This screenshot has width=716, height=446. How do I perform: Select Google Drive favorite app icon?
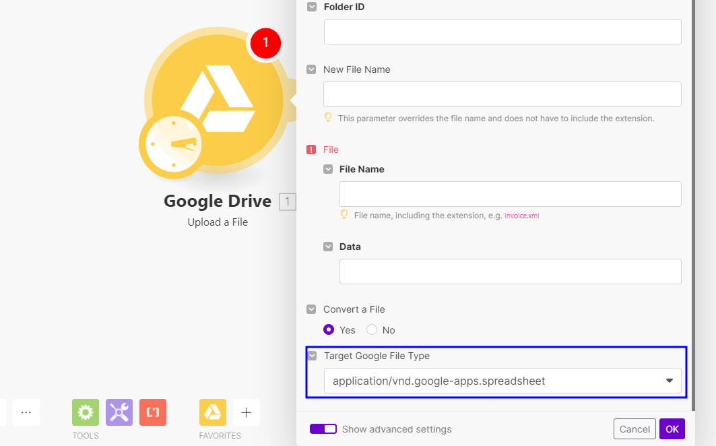(x=213, y=412)
